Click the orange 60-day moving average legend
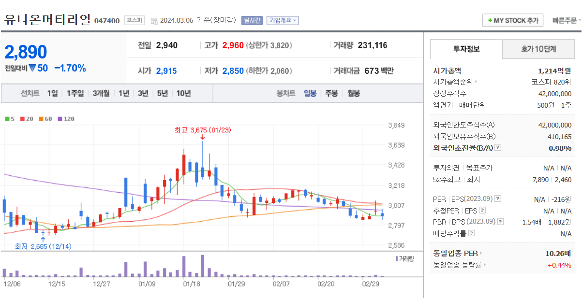 (x=45, y=119)
